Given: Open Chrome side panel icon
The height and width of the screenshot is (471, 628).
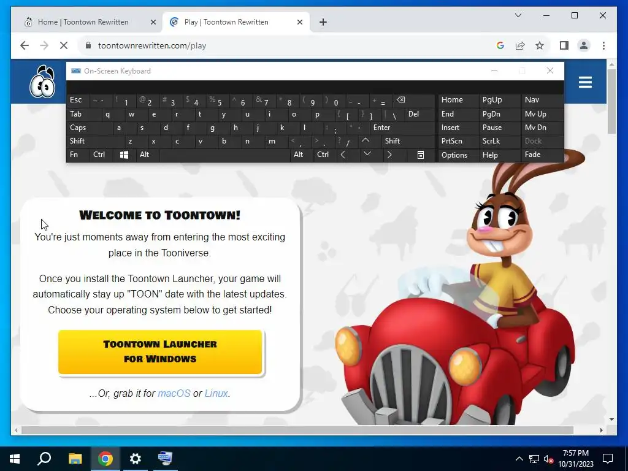Looking at the screenshot, I should coord(564,45).
